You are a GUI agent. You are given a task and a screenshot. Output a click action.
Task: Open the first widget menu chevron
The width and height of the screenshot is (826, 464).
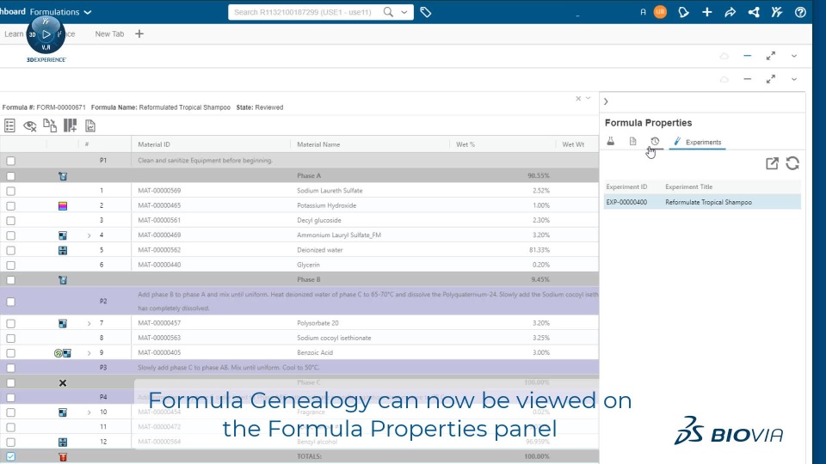794,56
